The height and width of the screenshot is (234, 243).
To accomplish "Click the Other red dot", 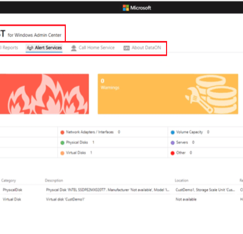I will [x=173, y=153].
